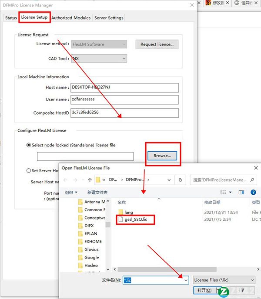261x299 pixels.
Task: Click the DF... breadcrumb segment
Action: coord(113,179)
